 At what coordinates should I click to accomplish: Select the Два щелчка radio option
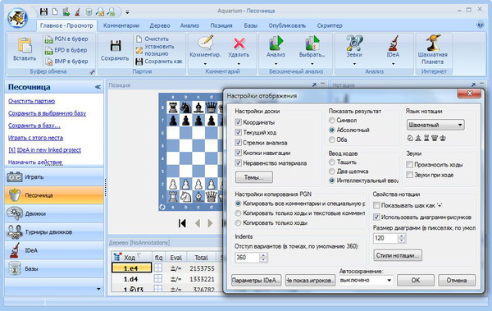click(331, 172)
